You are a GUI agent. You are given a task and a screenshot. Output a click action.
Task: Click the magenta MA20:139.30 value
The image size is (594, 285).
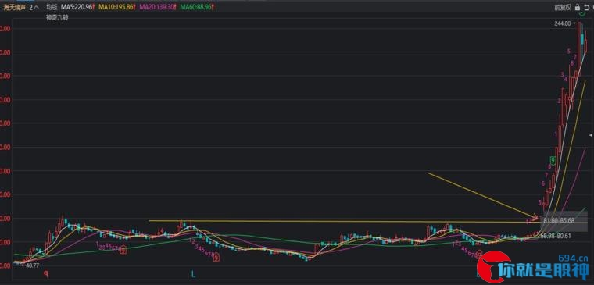click(x=157, y=7)
